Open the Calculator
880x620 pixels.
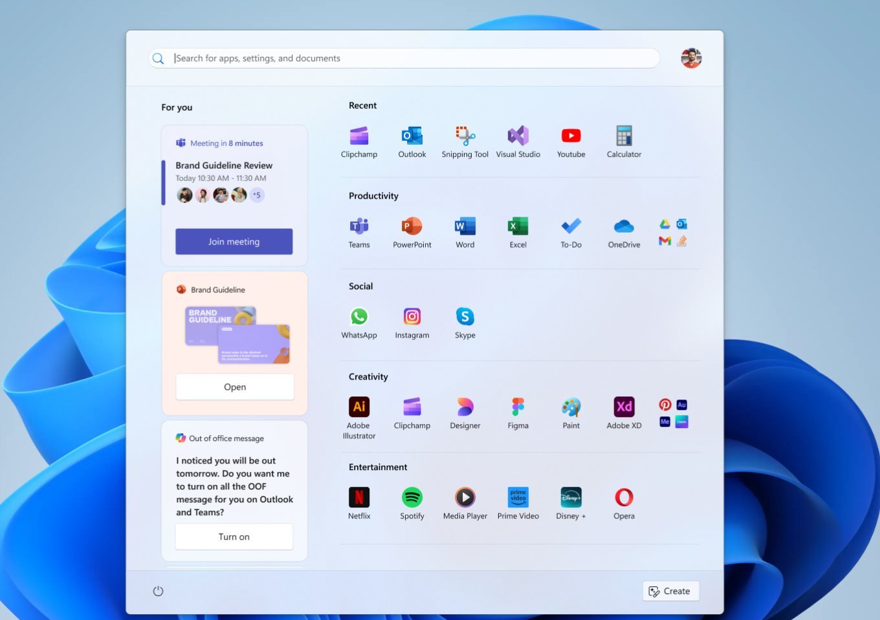click(624, 136)
